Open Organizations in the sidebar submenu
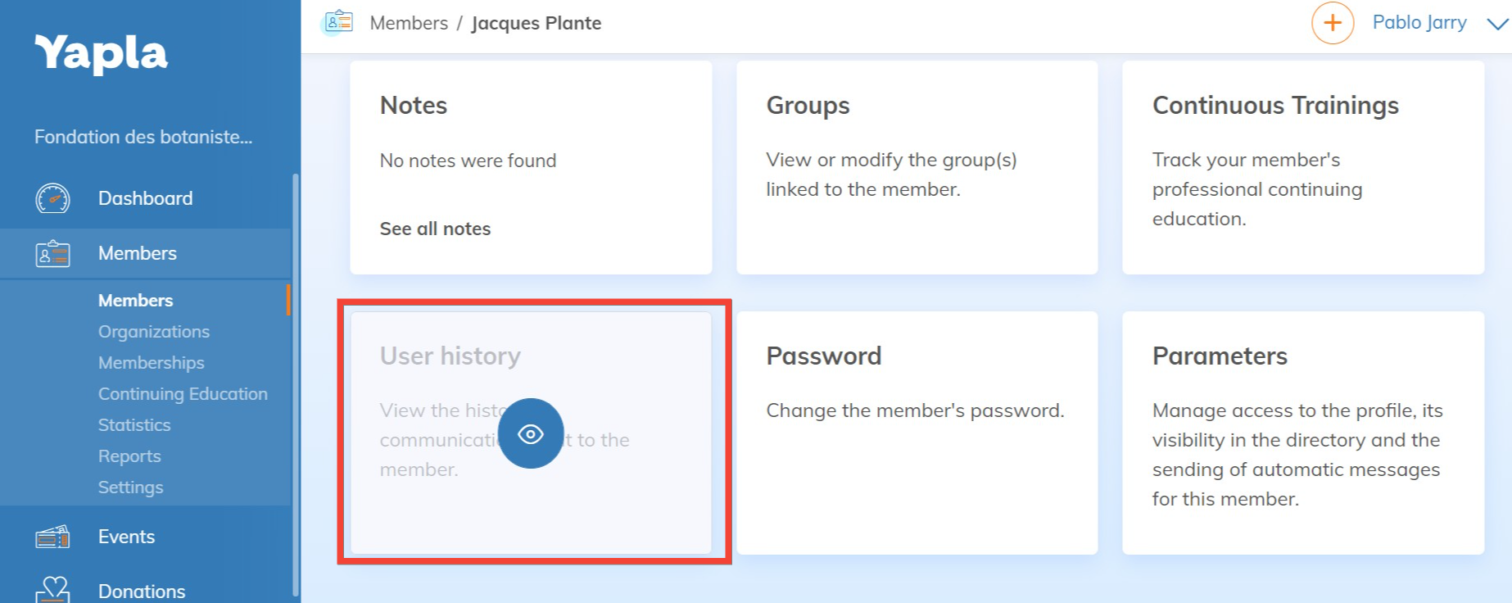Image resolution: width=1512 pixels, height=603 pixels. coord(154,332)
